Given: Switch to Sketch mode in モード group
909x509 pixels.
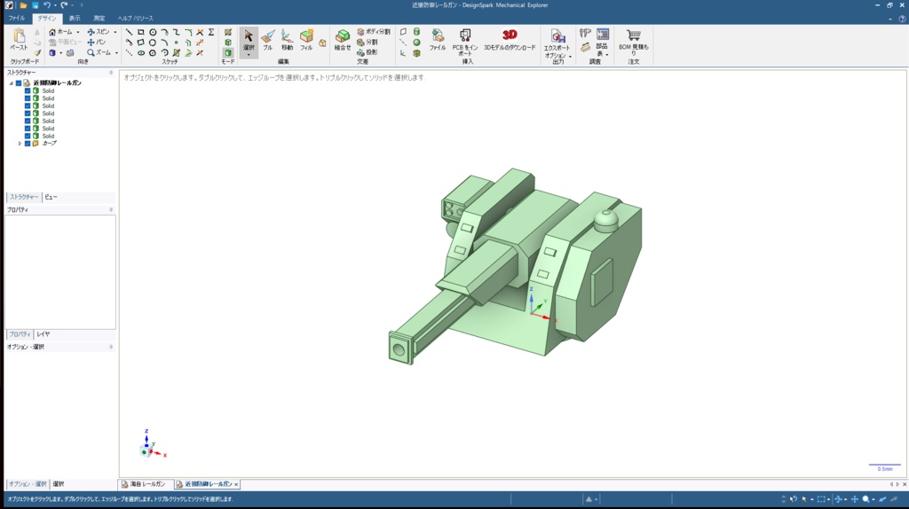Looking at the screenshot, I should (x=228, y=33).
